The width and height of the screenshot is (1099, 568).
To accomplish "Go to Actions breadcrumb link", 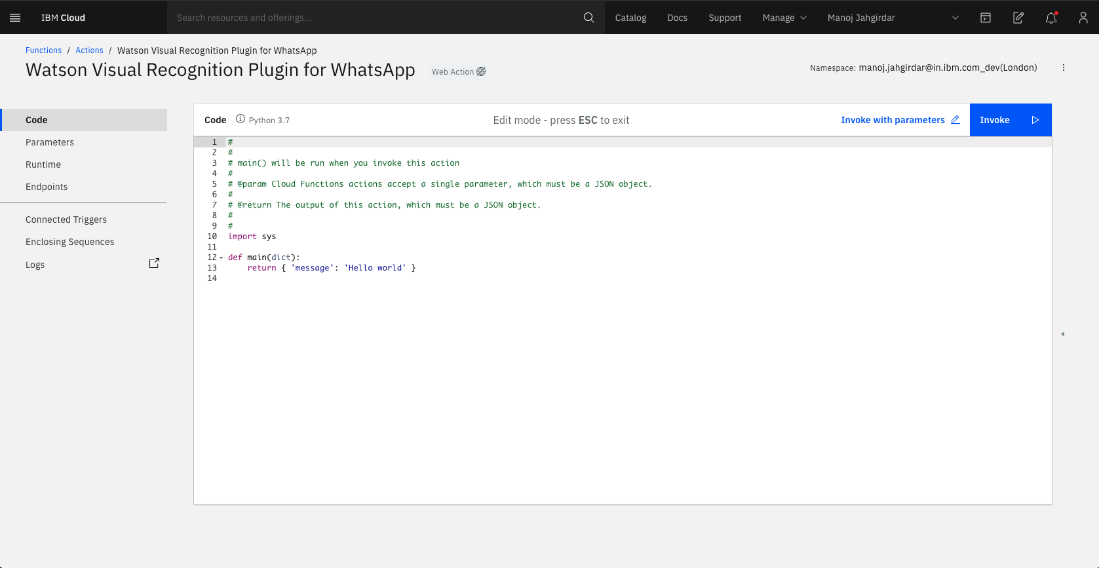I will click(89, 50).
